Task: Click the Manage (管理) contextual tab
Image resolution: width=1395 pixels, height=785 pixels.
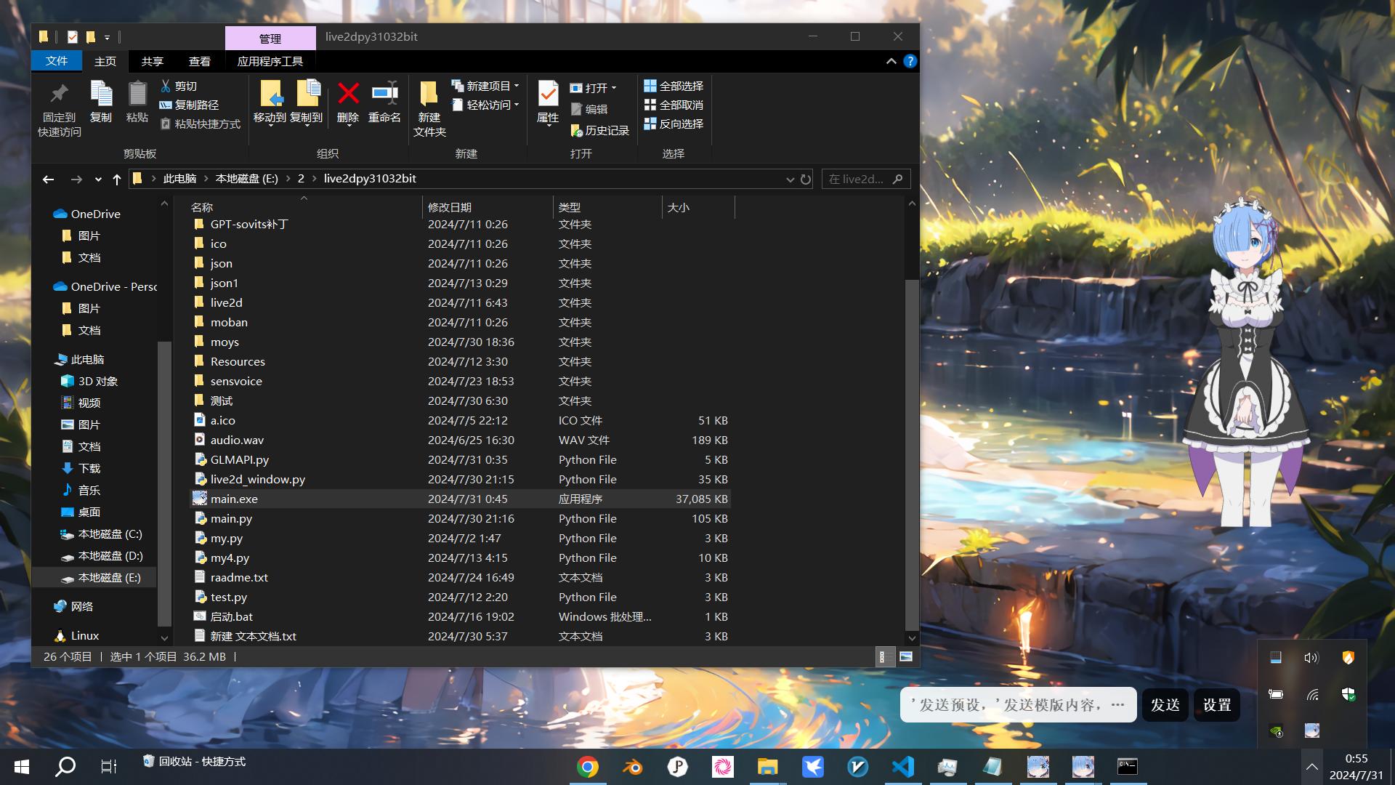Action: (270, 38)
